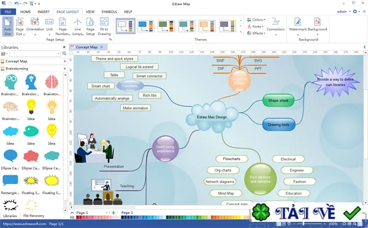Apply the first white theme thumbnail
The image size is (368, 228).
pyautogui.click(x=126, y=26)
